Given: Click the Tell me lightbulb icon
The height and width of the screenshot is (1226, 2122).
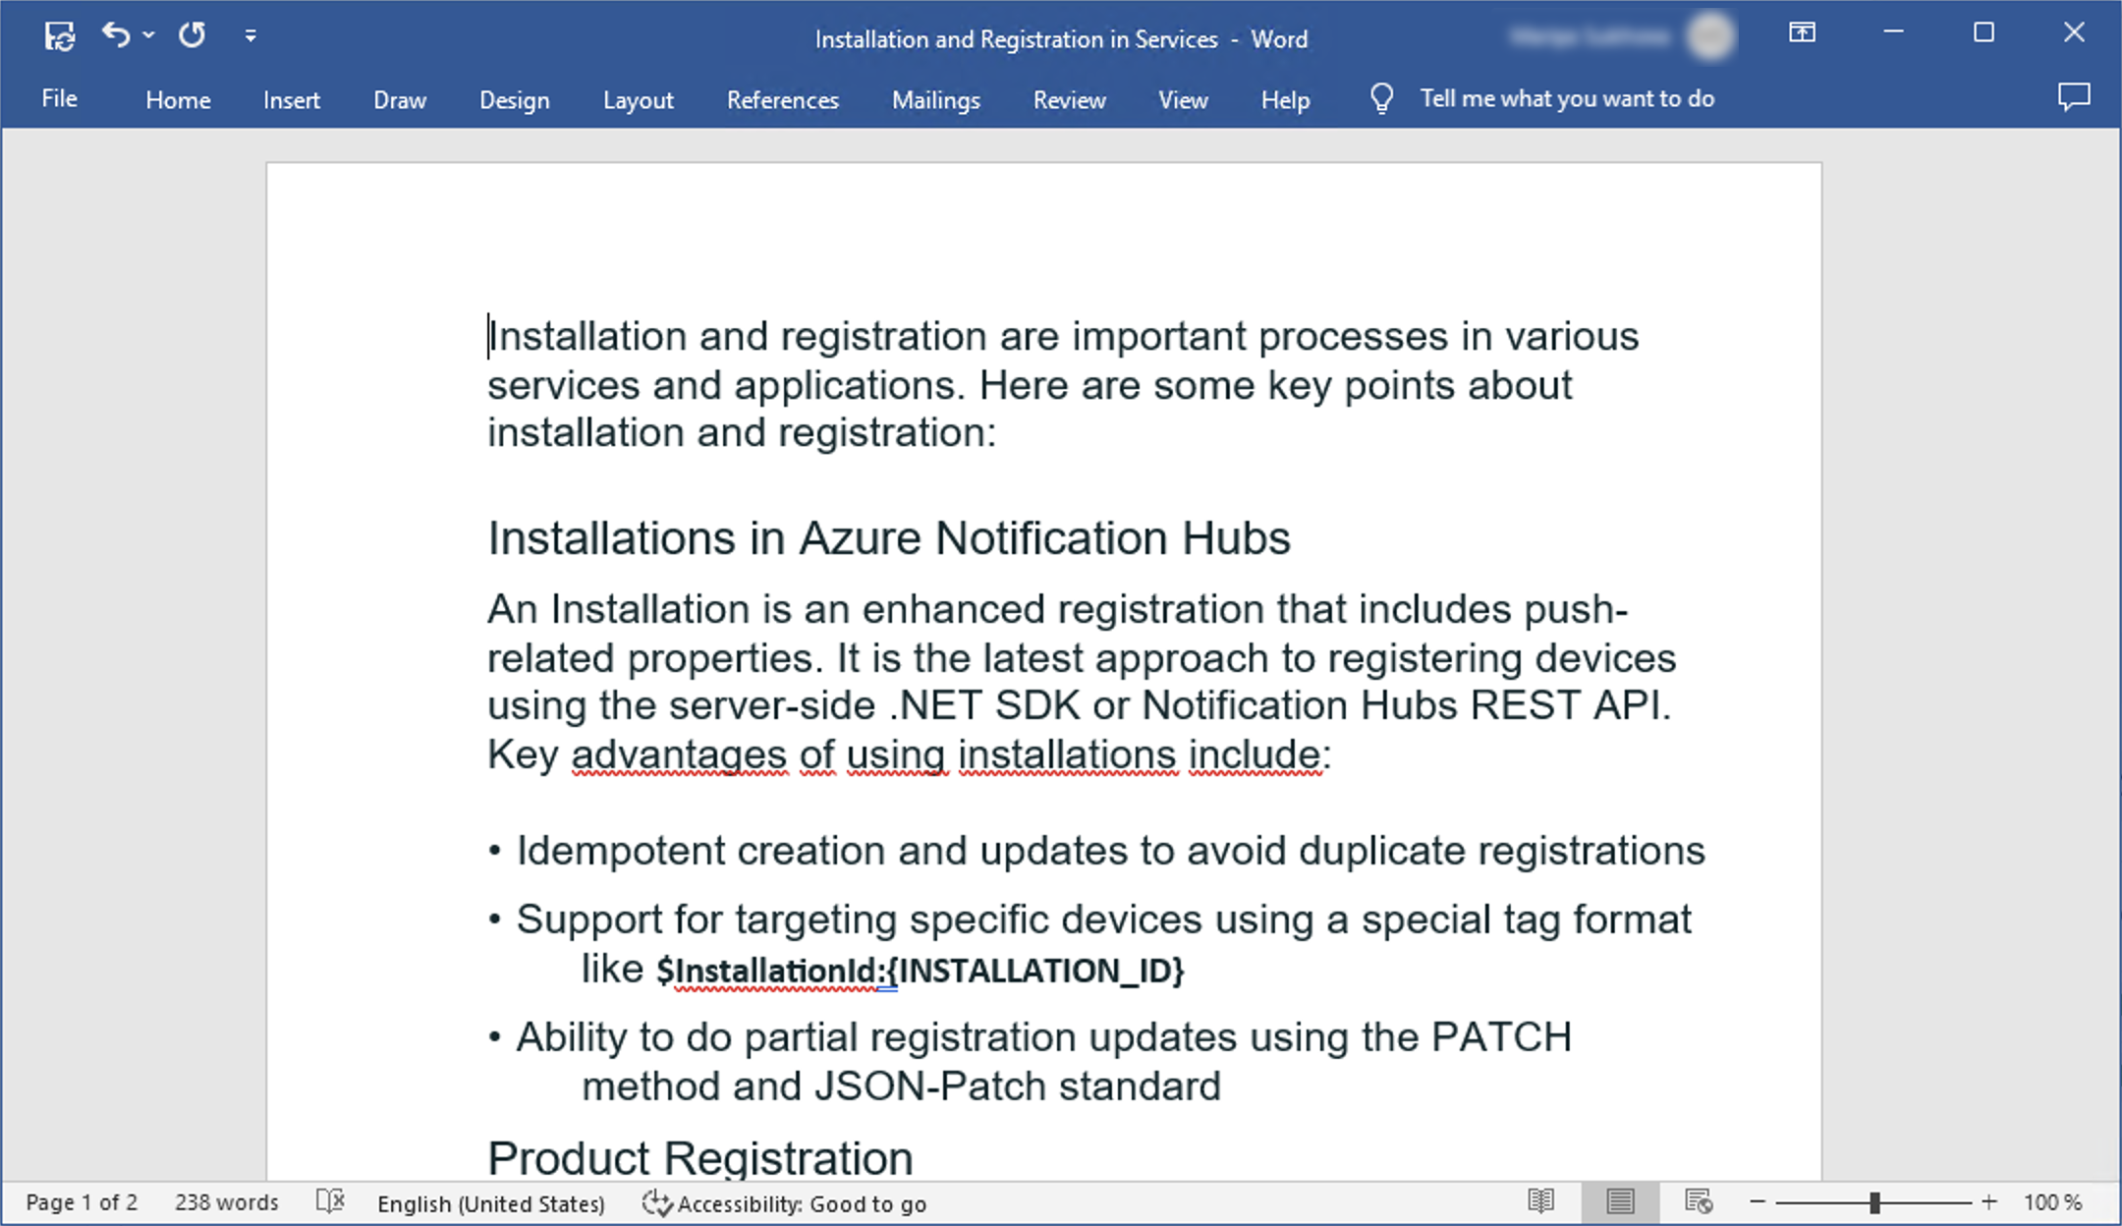Looking at the screenshot, I should (1381, 98).
